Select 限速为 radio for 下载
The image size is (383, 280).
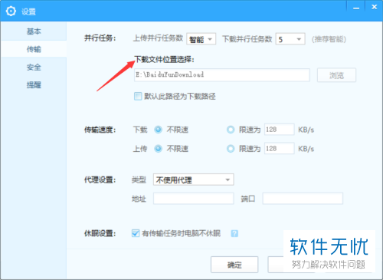(x=231, y=130)
